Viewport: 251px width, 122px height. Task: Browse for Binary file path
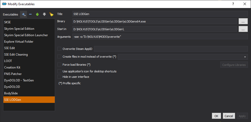(x=243, y=21)
